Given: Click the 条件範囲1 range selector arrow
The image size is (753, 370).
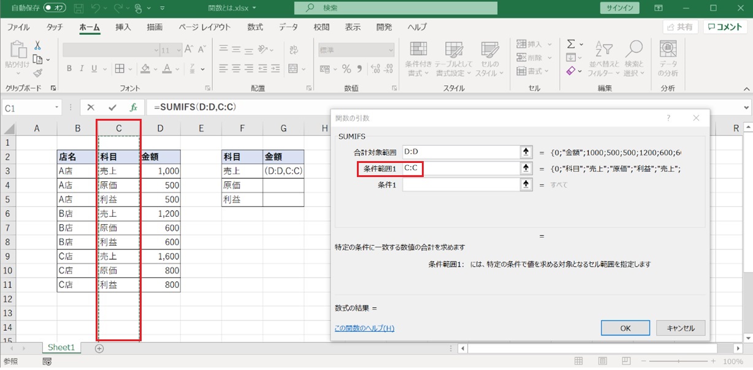Looking at the screenshot, I should coord(526,168).
